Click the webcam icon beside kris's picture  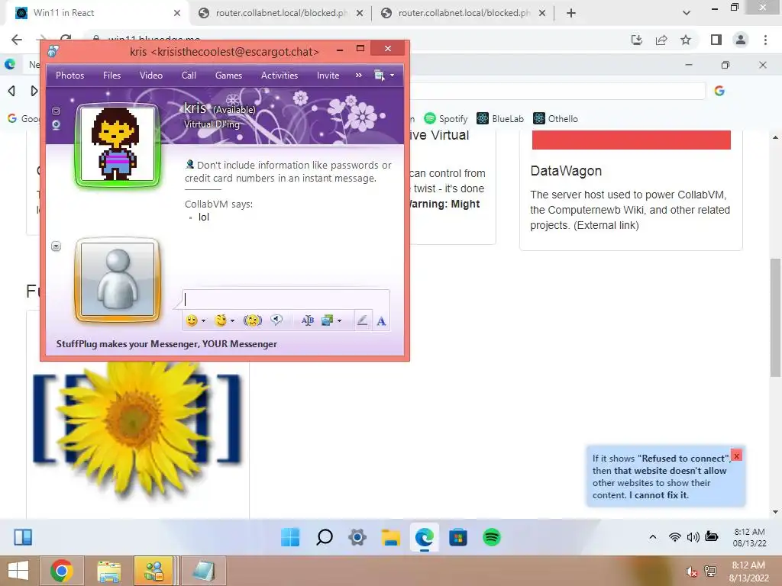[57, 124]
